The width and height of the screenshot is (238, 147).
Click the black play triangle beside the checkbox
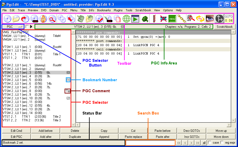(x=31, y=27)
